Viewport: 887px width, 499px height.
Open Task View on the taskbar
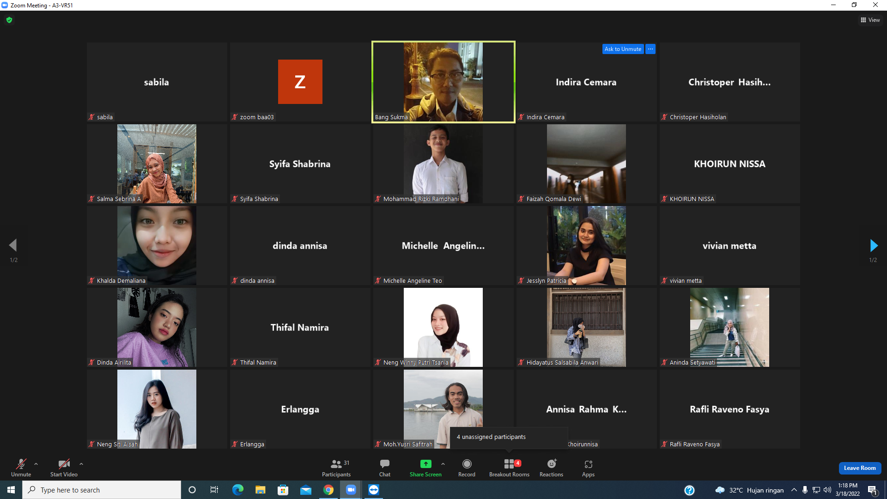click(x=214, y=490)
